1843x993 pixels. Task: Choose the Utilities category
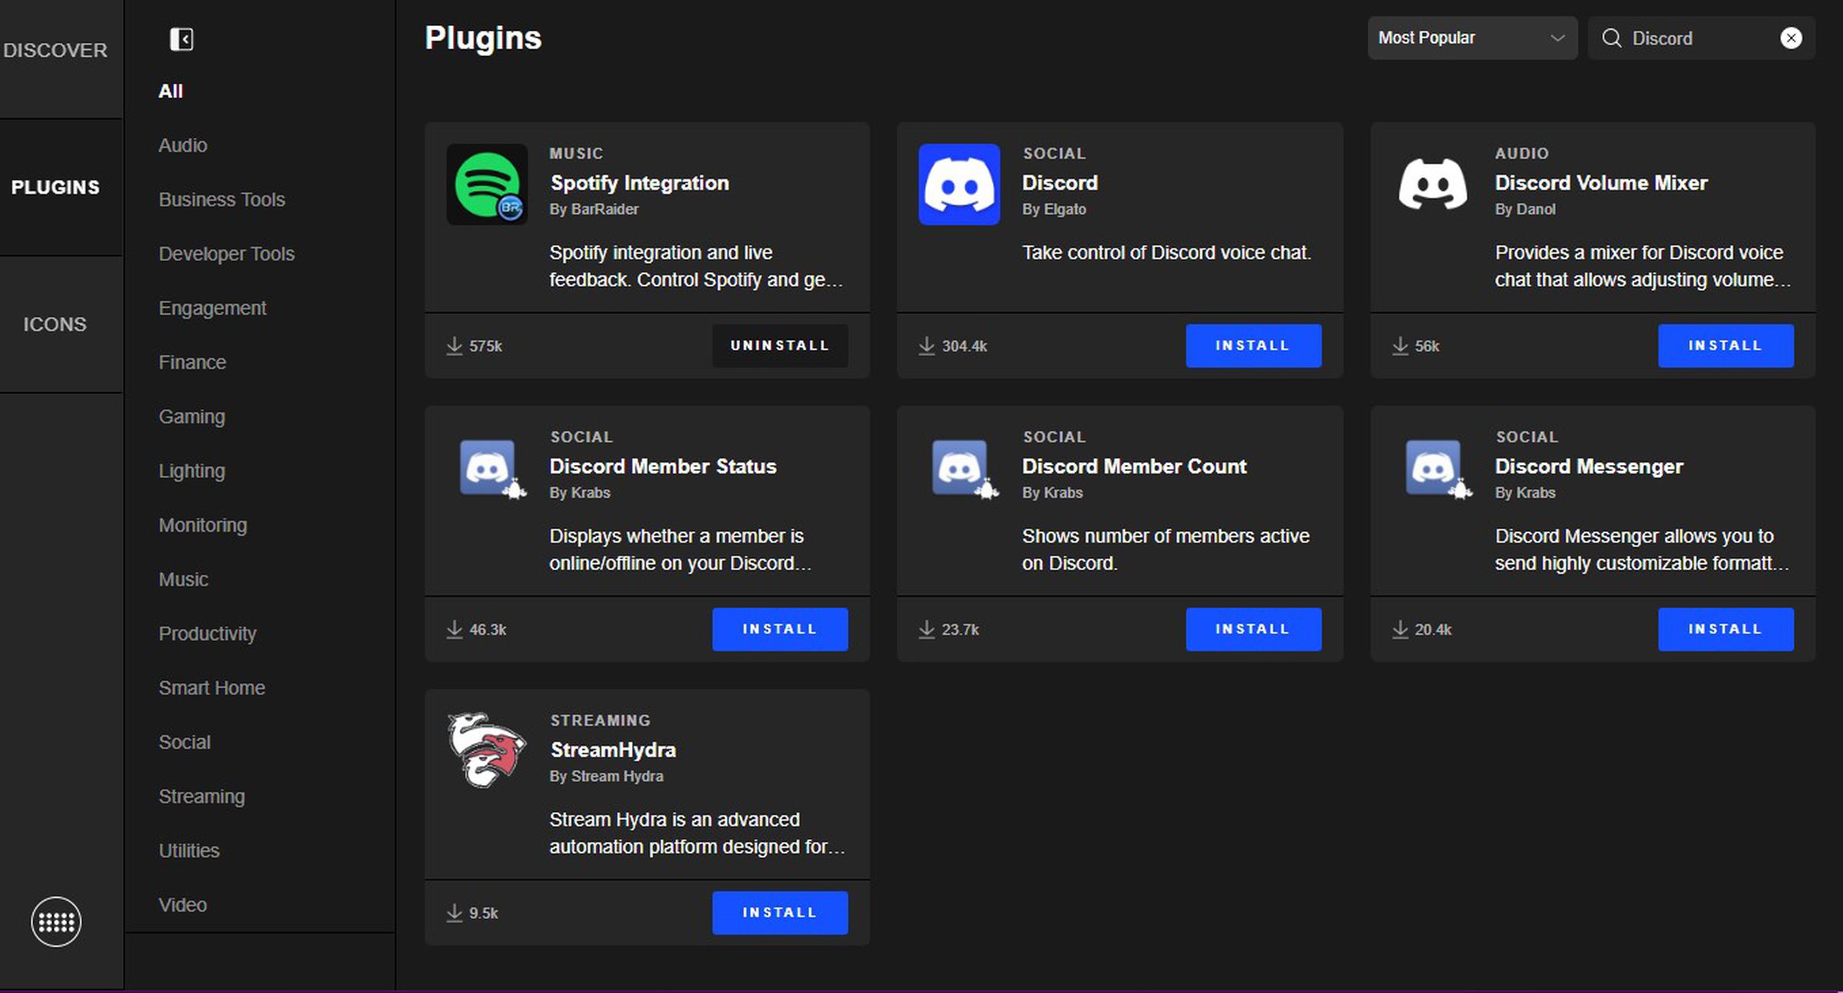click(189, 851)
